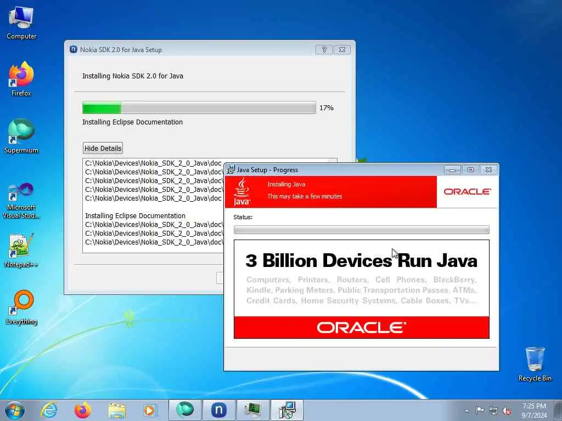Click the 'Status:' label in Java Setup
Screen dimensions: 562x421
(243, 217)
